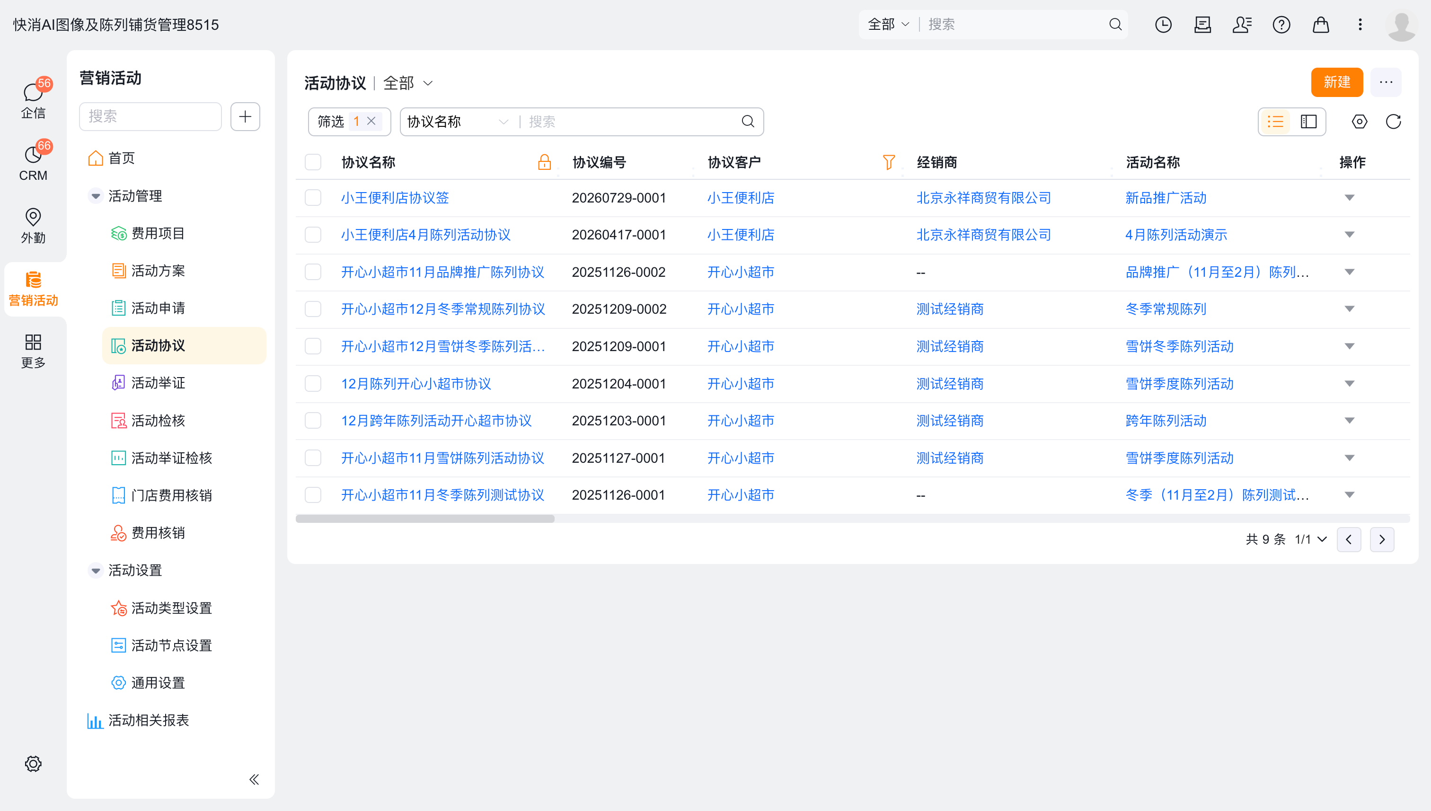Check the row 开心小超市12月冬季常规陈列协议
The width and height of the screenshot is (1431, 811).
point(313,309)
